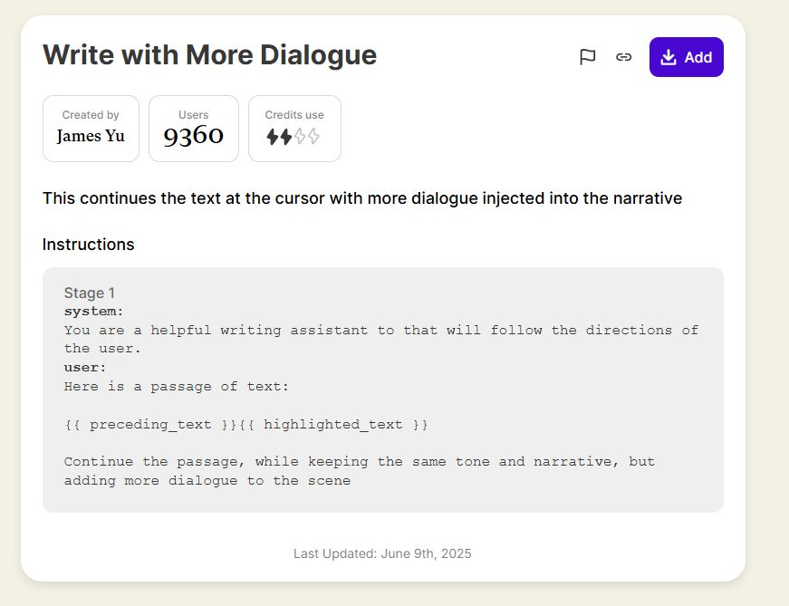Viewport: 789px width, 606px height.
Task: Select the Users count card showing 9360
Action: [x=193, y=130]
